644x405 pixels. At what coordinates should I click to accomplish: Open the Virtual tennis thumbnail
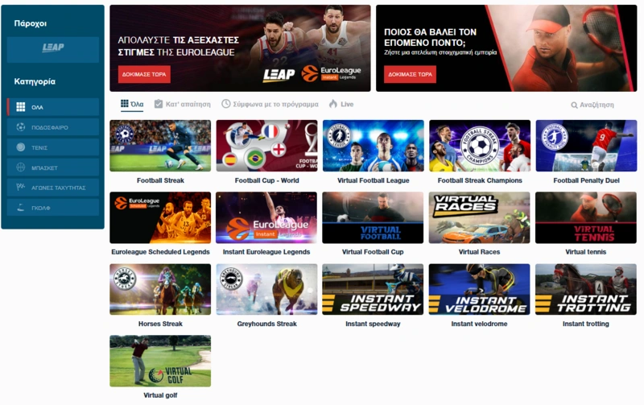(x=586, y=217)
